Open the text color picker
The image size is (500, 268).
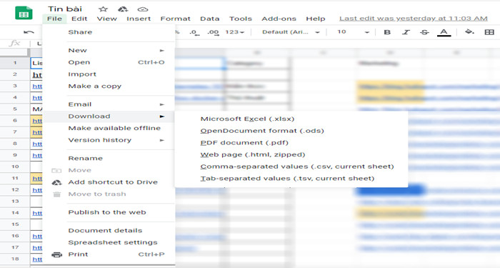[444, 32]
